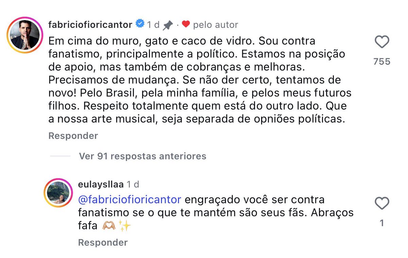The width and height of the screenshot is (408, 258).
Task: Open eulaysllaa's profile picture
Action: click(58, 193)
